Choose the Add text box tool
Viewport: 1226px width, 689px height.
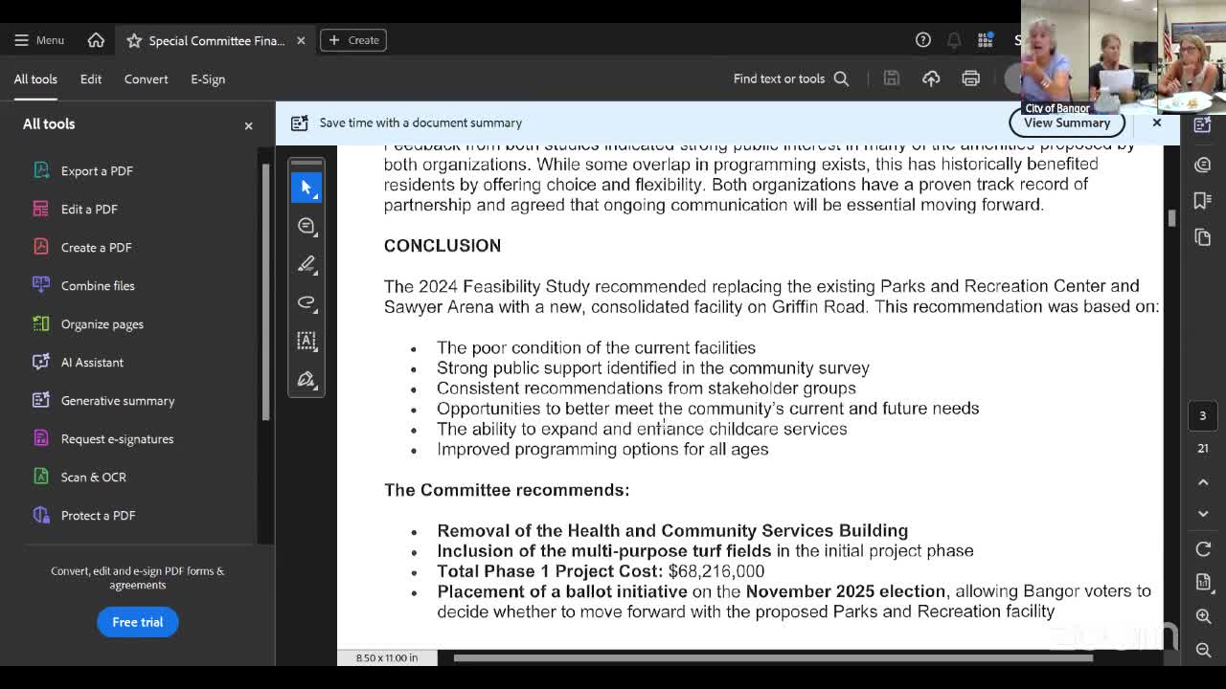pyautogui.click(x=306, y=341)
